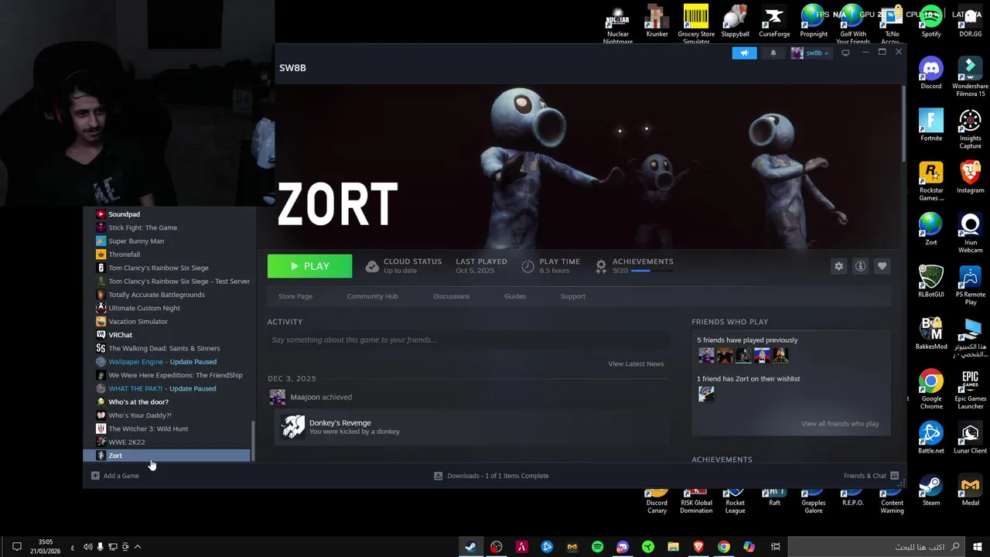Open Zort game info icon
The height and width of the screenshot is (557, 990).
click(860, 266)
